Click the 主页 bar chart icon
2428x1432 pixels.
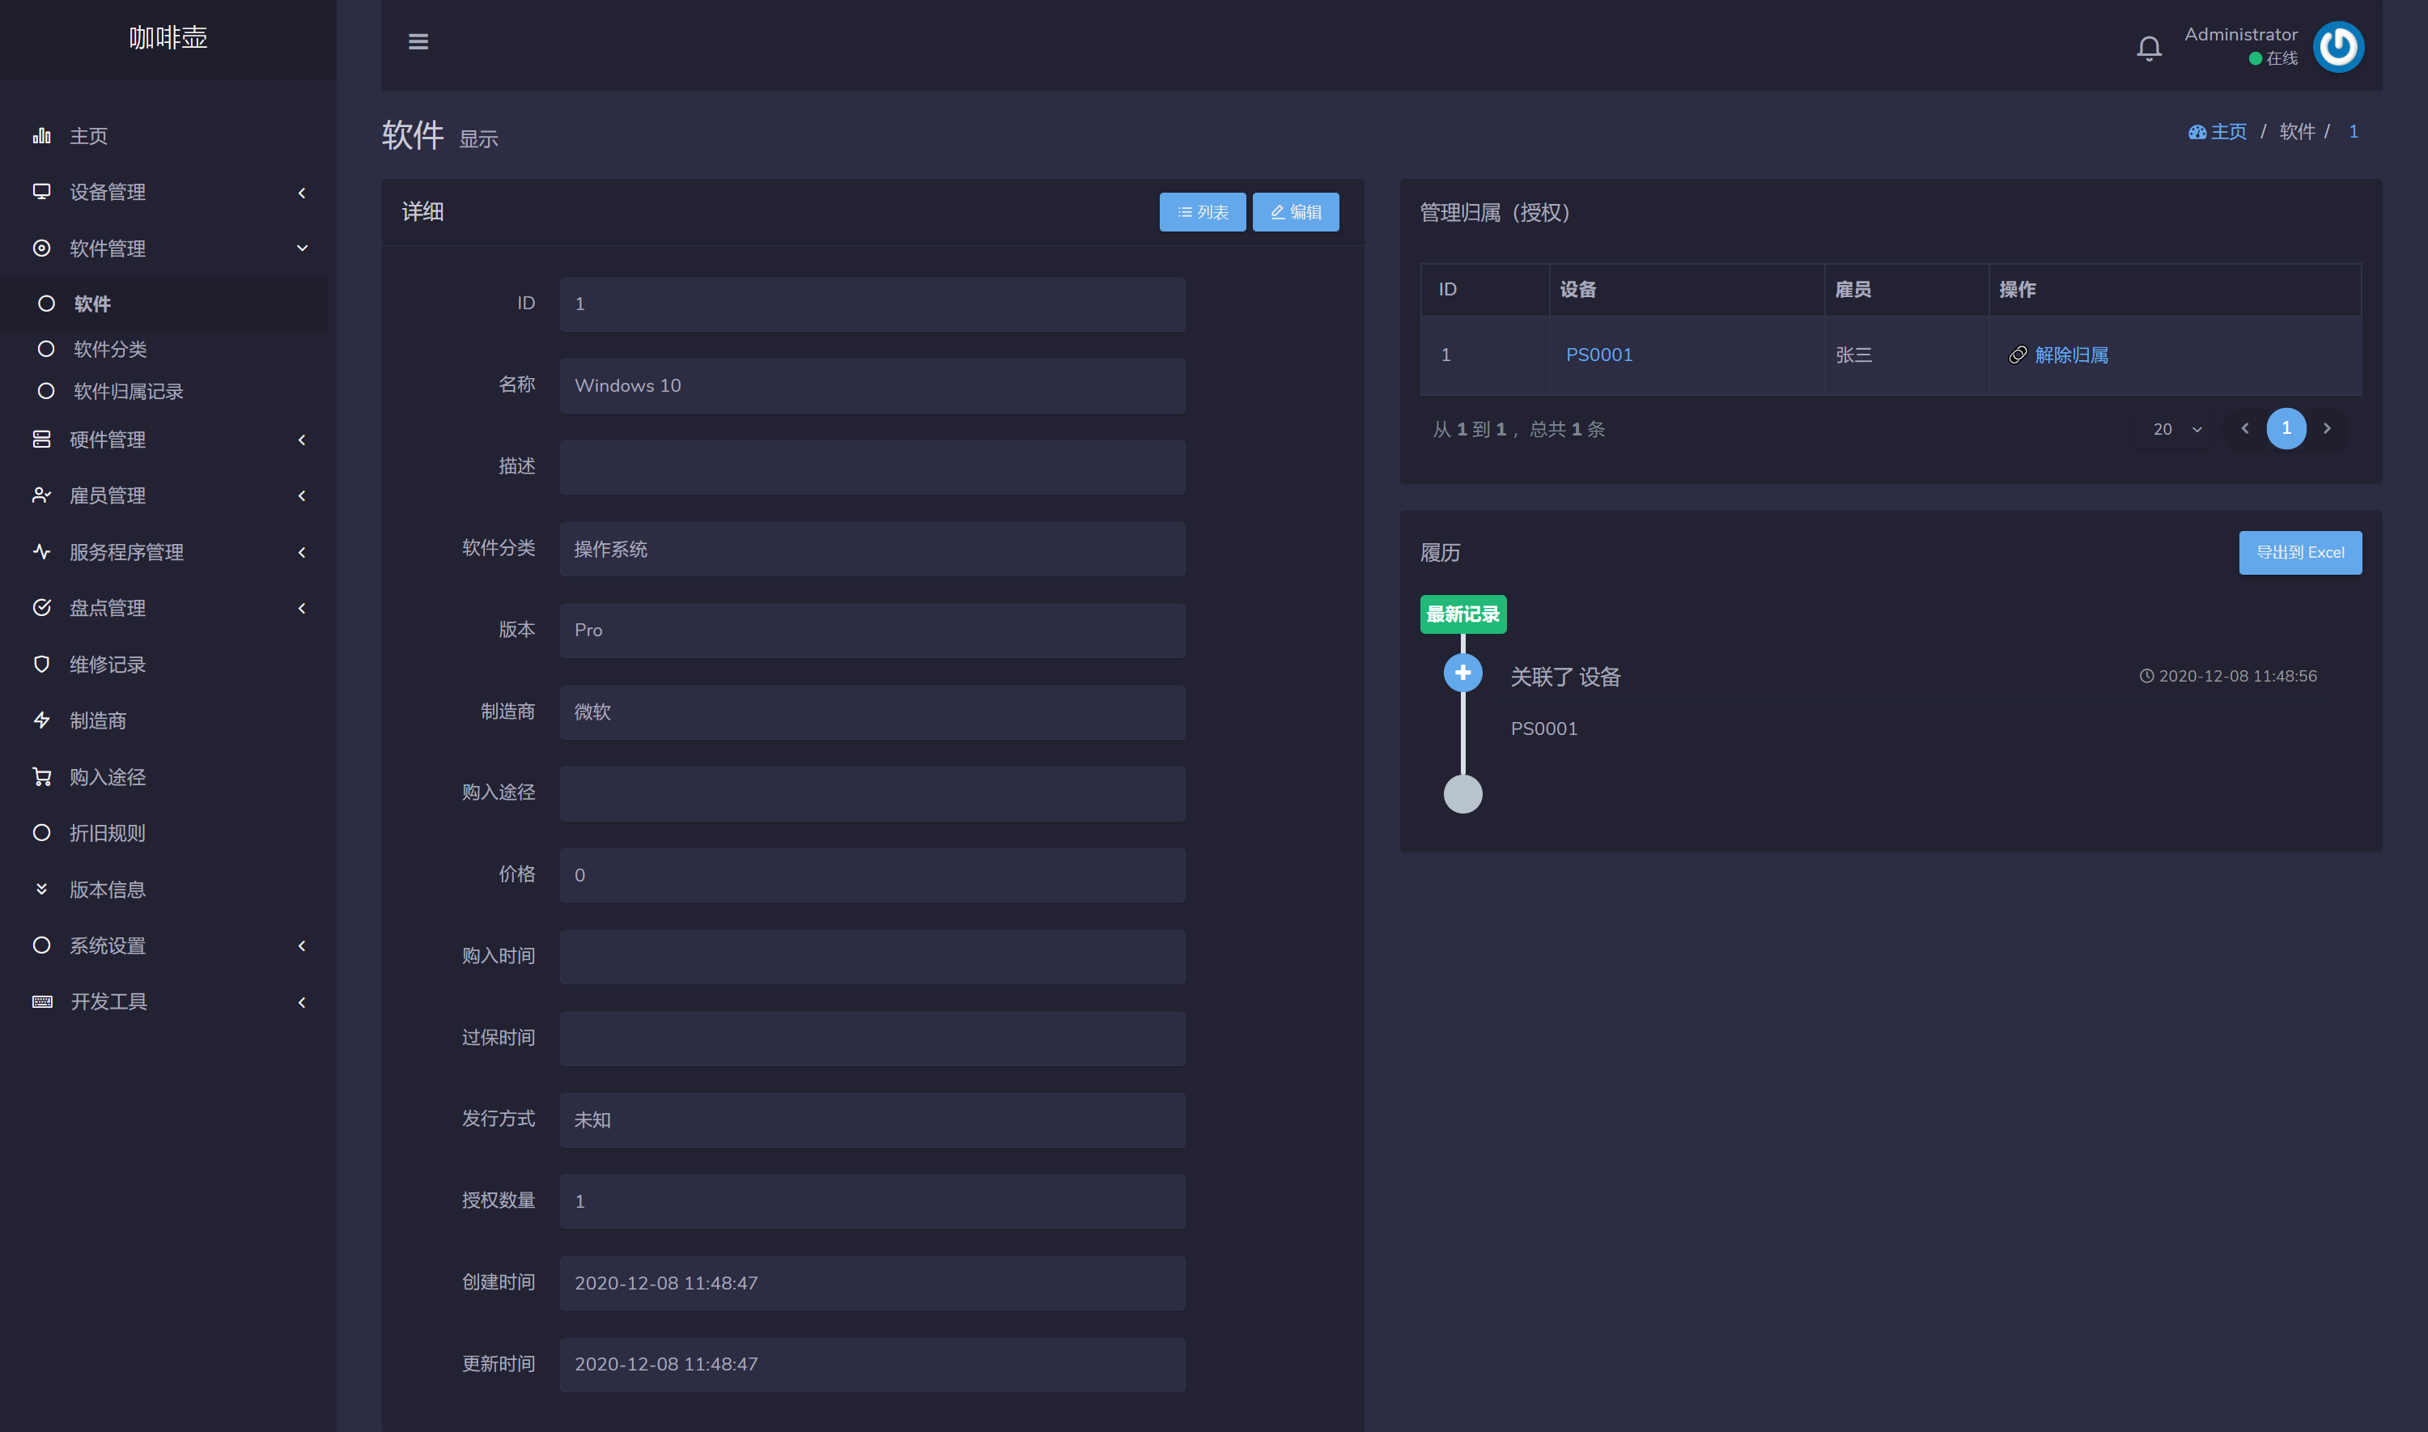tap(41, 136)
